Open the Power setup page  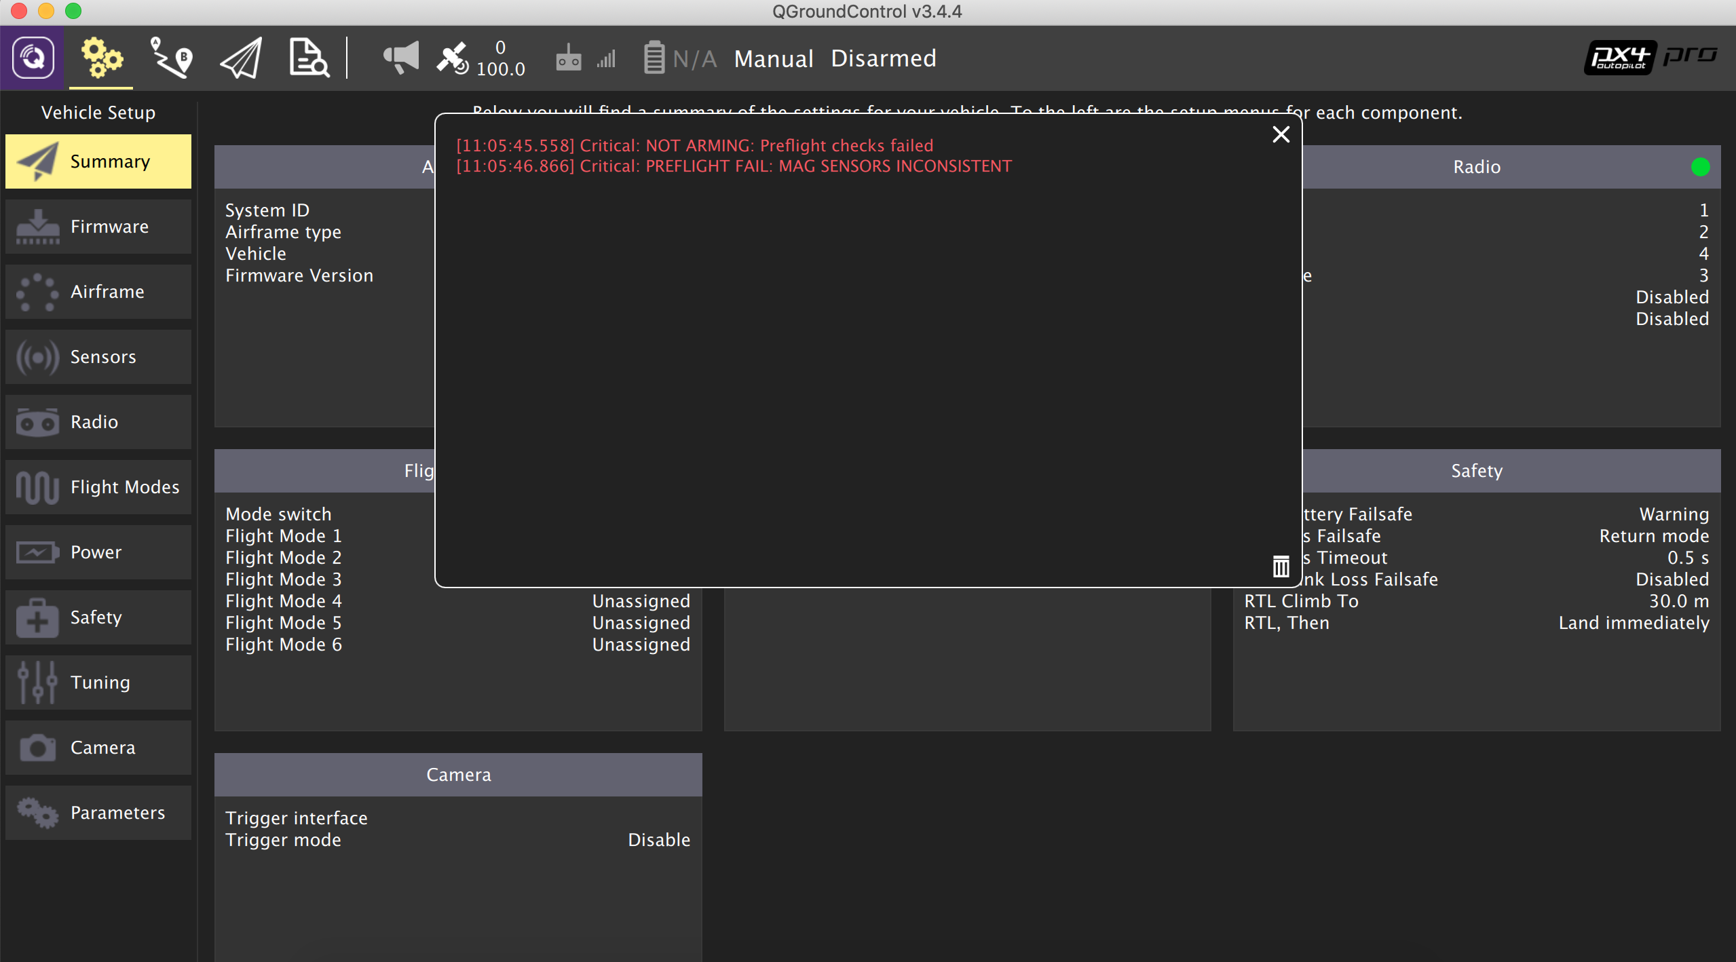(98, 552)
